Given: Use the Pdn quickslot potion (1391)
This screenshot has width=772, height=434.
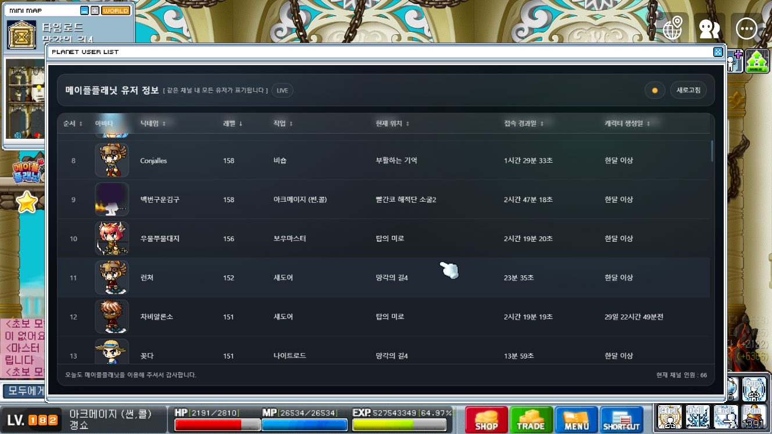Looking at the screenshot, I should click(754, 416).
